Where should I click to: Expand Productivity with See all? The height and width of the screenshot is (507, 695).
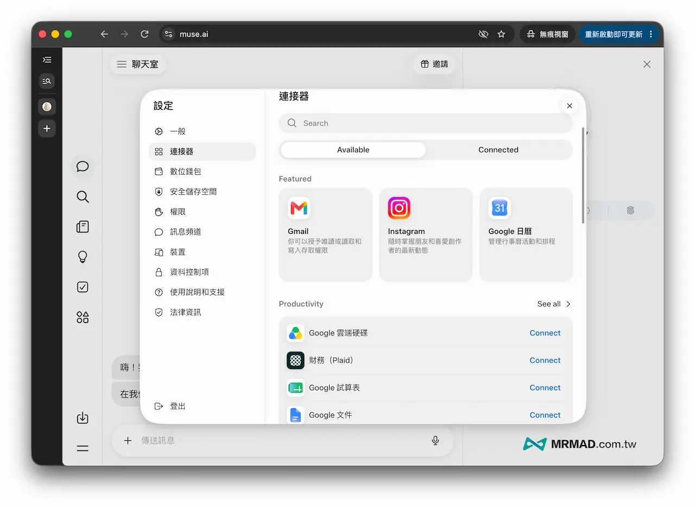pyautogui.click(x=554, y=304)
